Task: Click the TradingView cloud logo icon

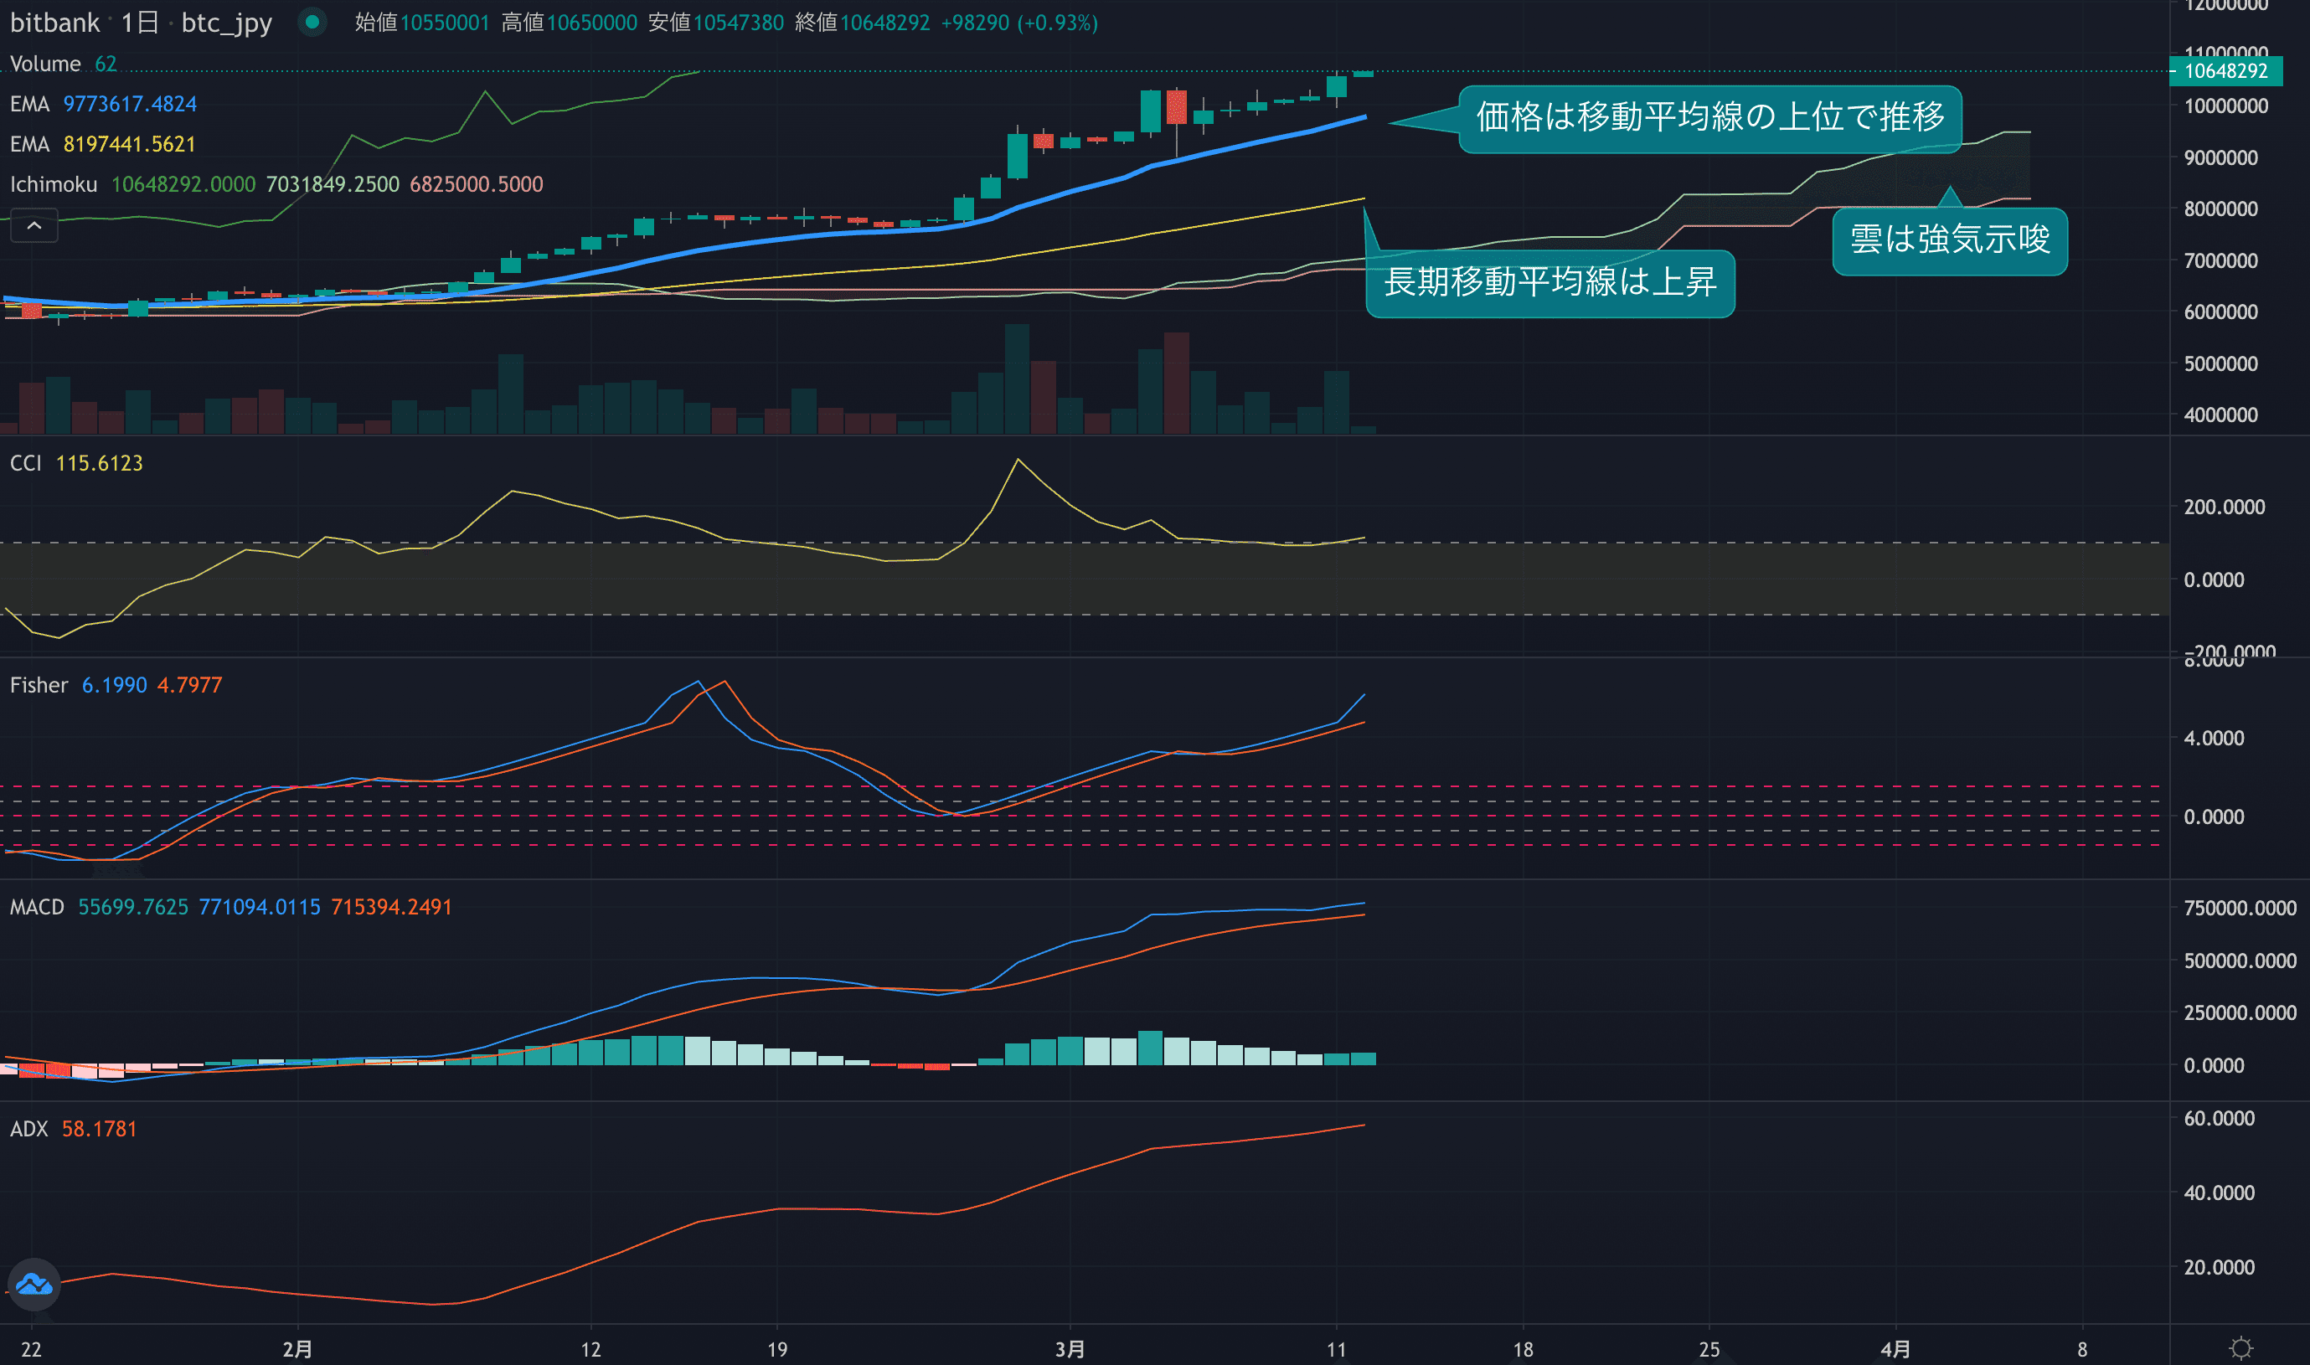Action: click(x=34, y=1284)
